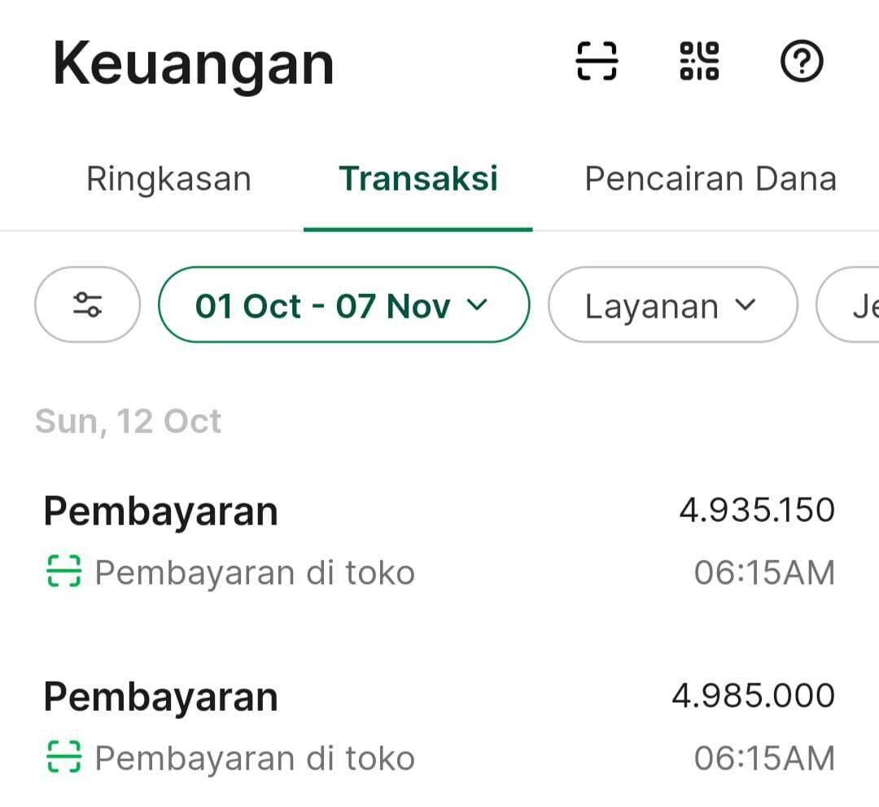Switch to the Ringkasan tab
This screenshot has height=807, width=879.
[168, 179]
